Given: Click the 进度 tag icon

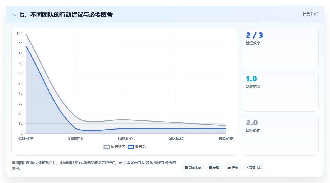Looking at the screenshot, I should pos(229,168).
